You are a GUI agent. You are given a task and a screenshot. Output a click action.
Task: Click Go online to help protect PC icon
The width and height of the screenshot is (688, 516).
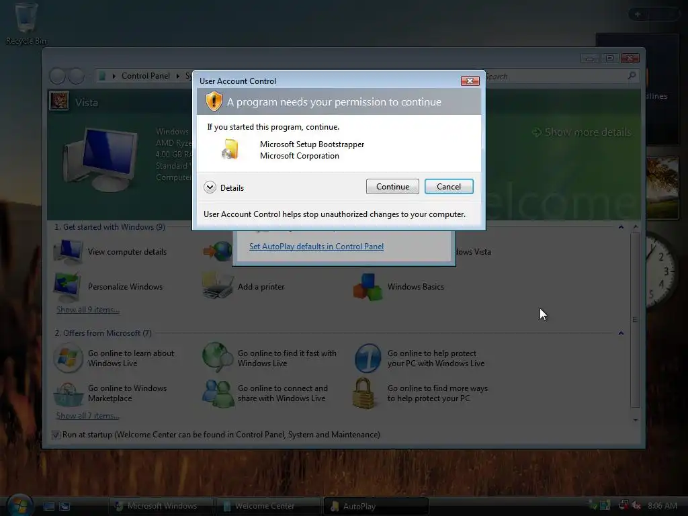368,358
